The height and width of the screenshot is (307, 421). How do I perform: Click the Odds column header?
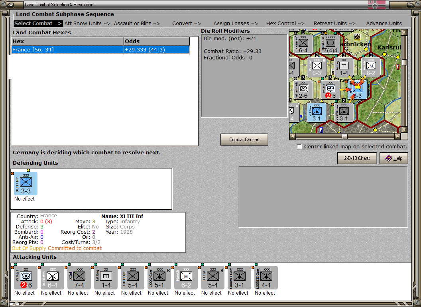[157, 41]
